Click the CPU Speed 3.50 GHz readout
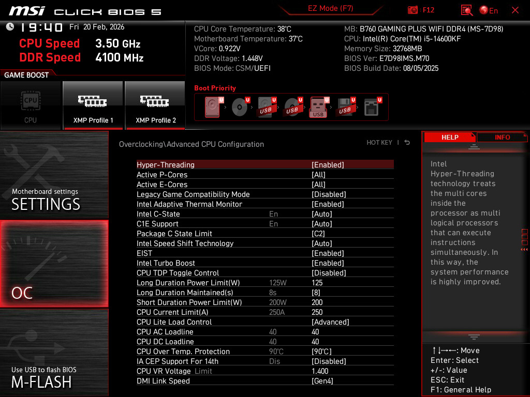530x397 pixels. coord(80,43)
